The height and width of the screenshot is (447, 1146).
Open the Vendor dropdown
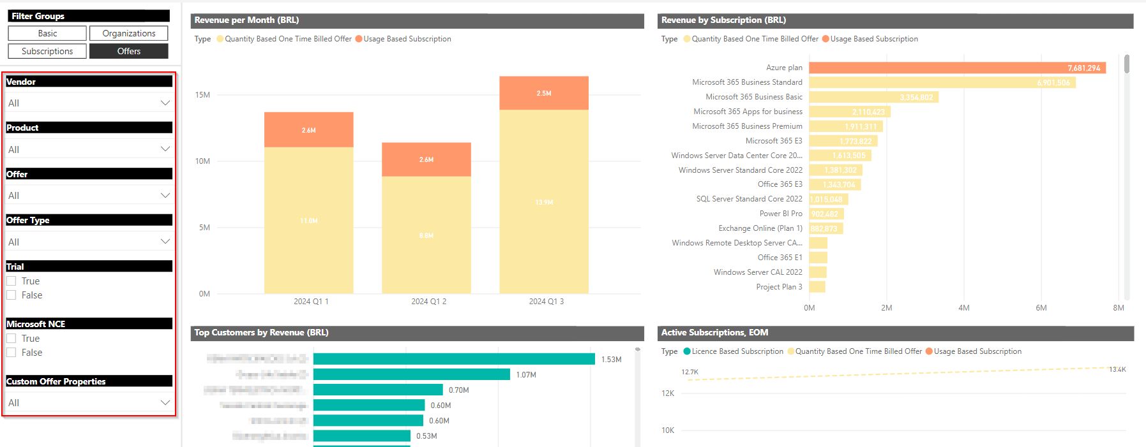[x=89, y=103]
